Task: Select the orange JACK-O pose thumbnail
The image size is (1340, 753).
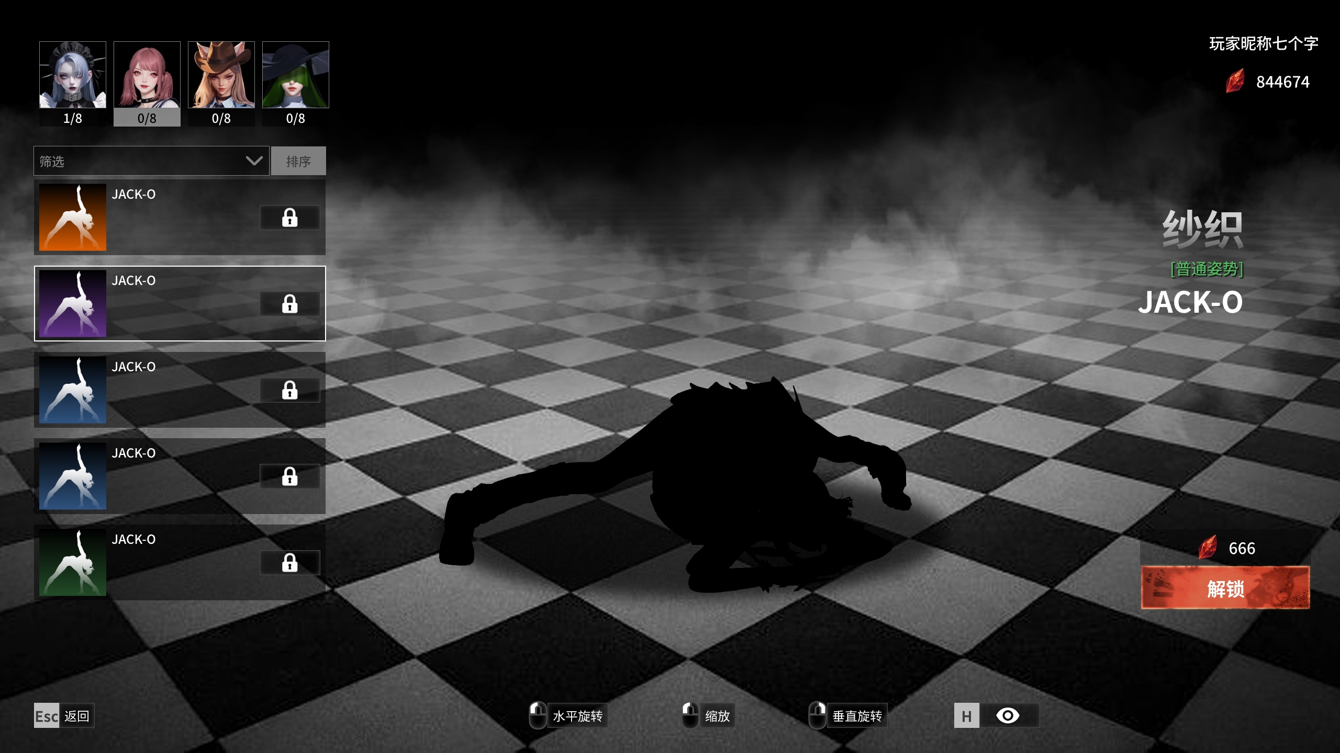Action: (73, 217)
